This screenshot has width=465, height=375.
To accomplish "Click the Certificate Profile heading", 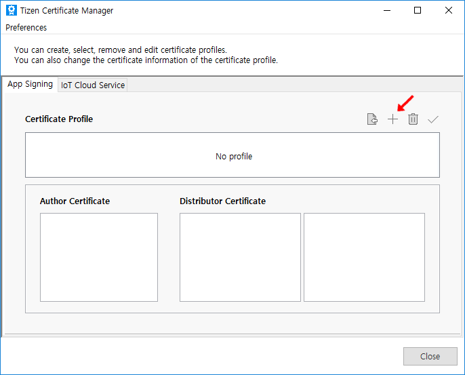I will click(x=59, y=119).
